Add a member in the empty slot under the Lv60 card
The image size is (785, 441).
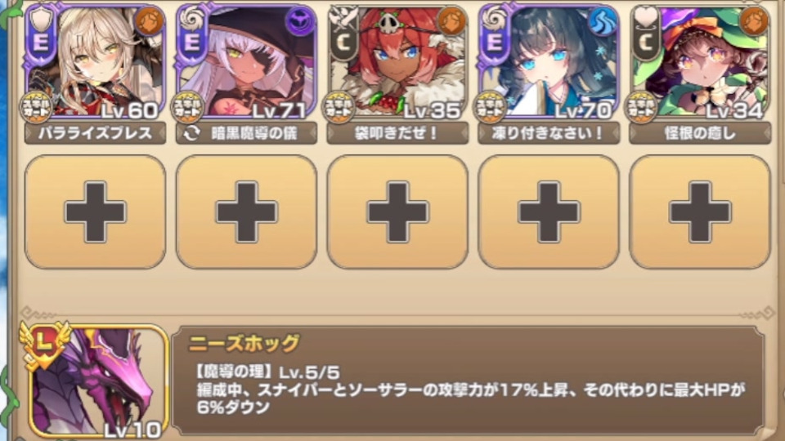tap(95, 212)
